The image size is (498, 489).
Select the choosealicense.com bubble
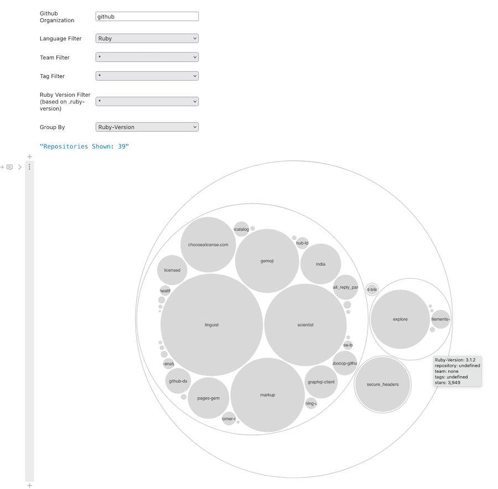[208, 245]
